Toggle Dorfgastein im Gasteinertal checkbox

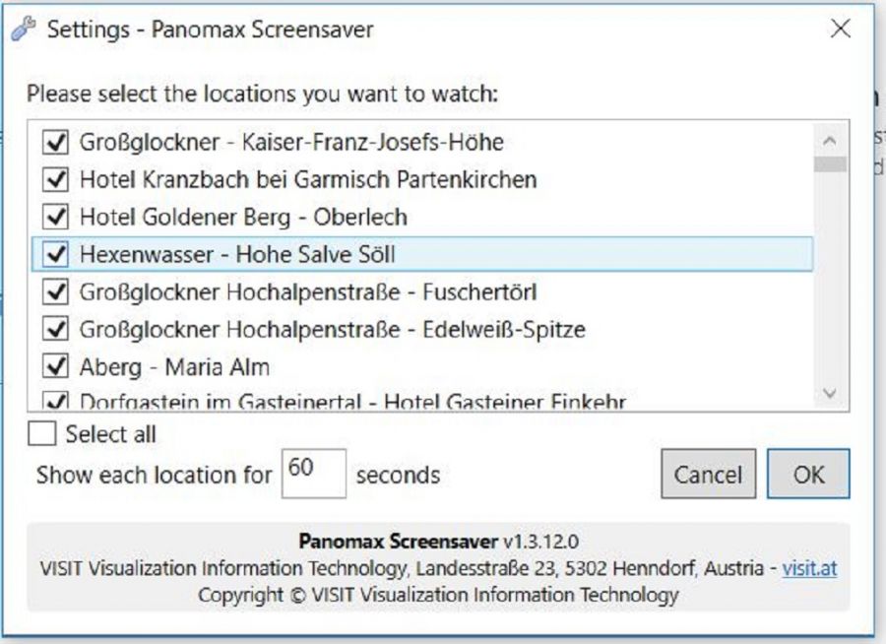[55, 401]
